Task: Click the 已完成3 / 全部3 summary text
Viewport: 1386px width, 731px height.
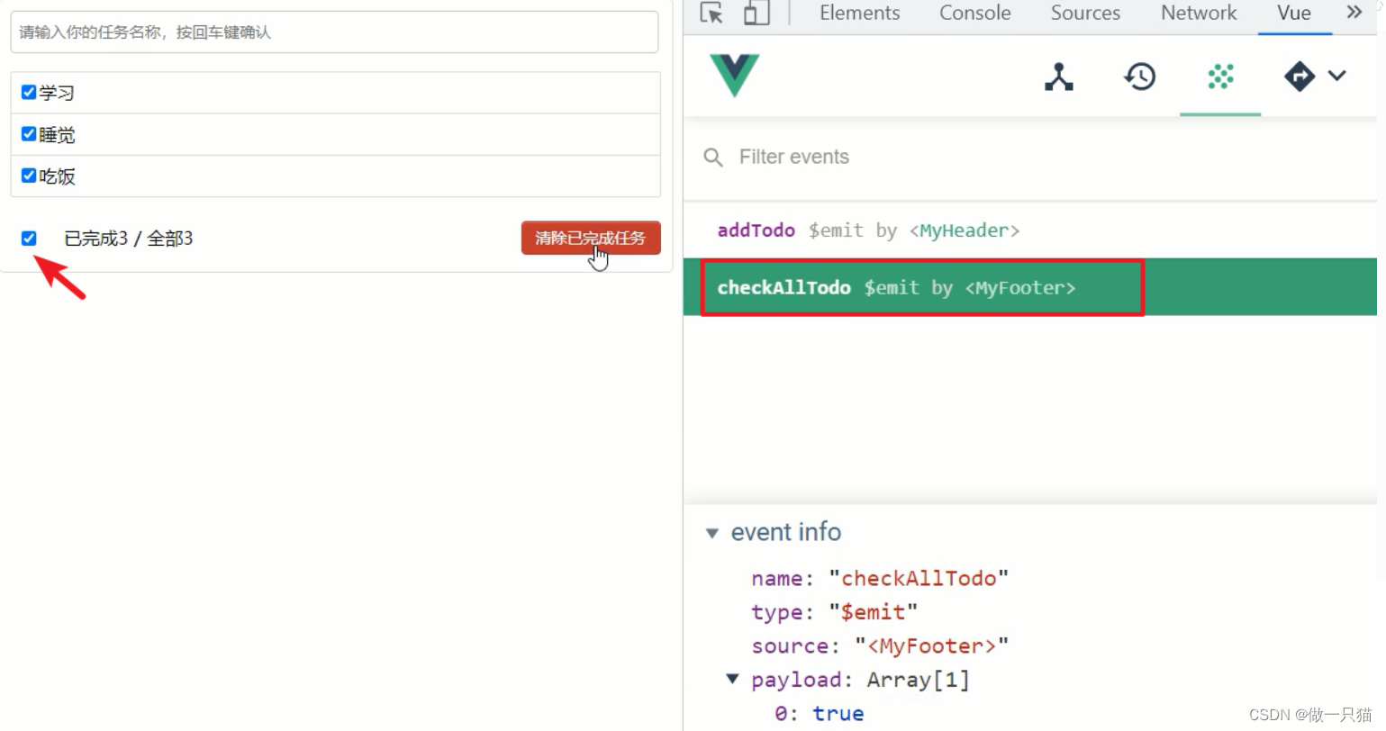Action: coord(129,239)
